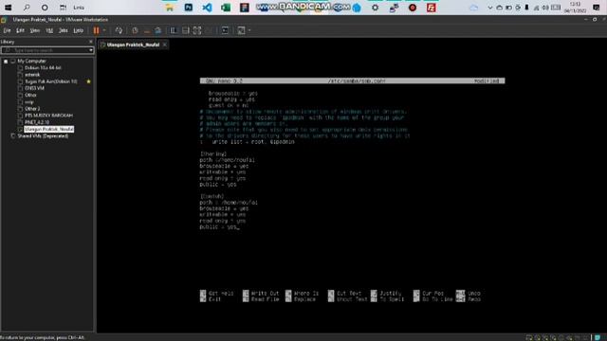Viewport: 607px width, 341px height.
Task: Open the File menu in VMware
Action: (7, 30)
